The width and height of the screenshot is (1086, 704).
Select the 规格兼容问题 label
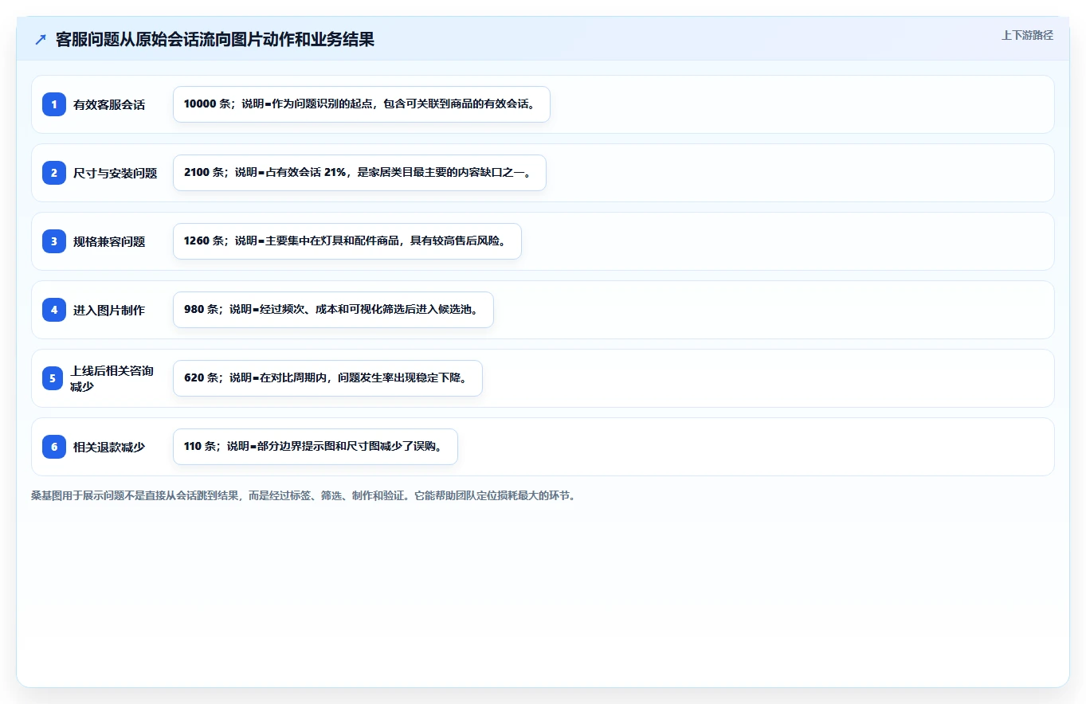pyautogui.click(x=109, y=241)
